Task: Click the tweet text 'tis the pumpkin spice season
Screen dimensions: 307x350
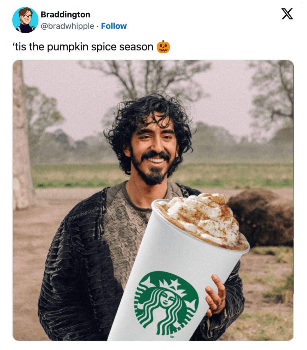Action: [83, 47]
